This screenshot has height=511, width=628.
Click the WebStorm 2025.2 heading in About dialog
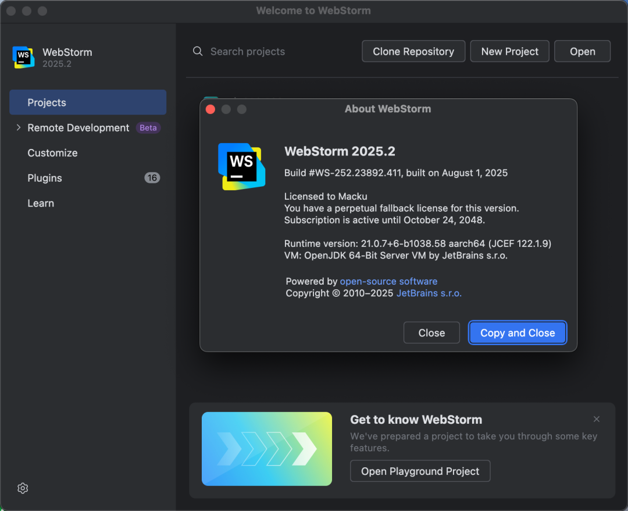coord(340,151)
